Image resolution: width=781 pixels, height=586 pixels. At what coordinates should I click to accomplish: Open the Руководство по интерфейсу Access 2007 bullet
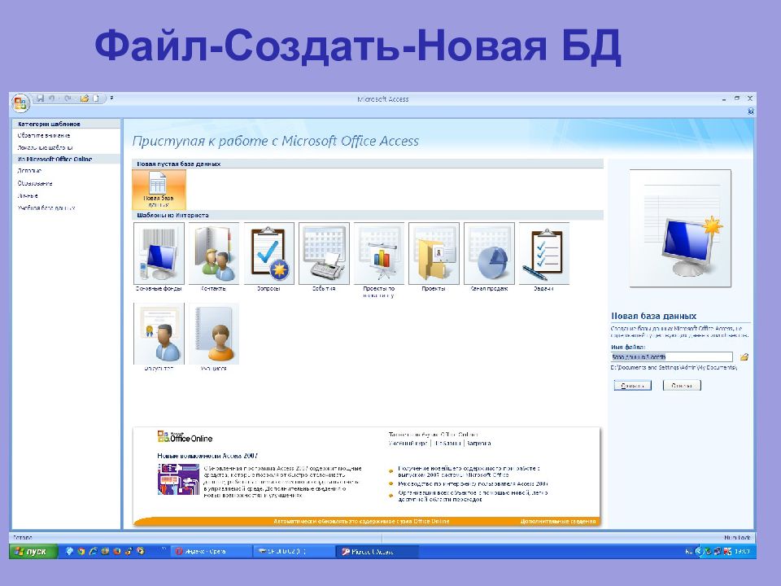[473, 483]
